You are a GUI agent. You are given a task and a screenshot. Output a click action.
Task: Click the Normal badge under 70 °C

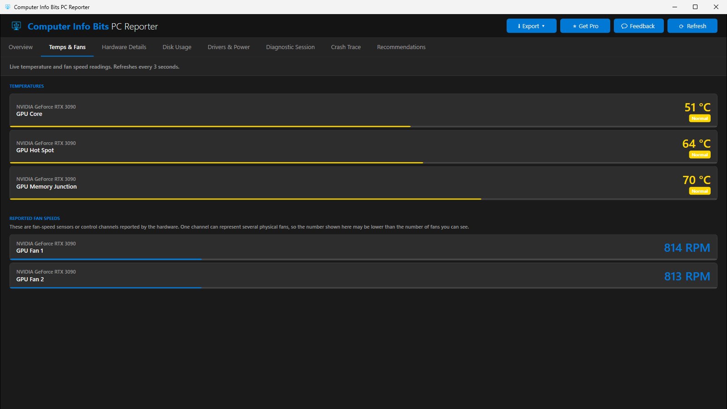700,191
